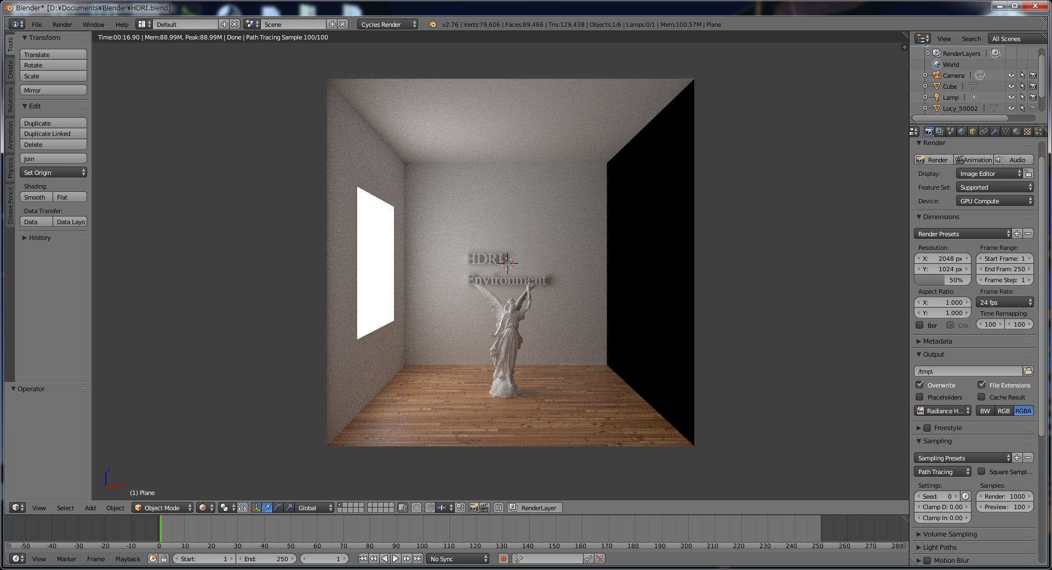Enable the Placeholders checkbox

tap(920, 397)
